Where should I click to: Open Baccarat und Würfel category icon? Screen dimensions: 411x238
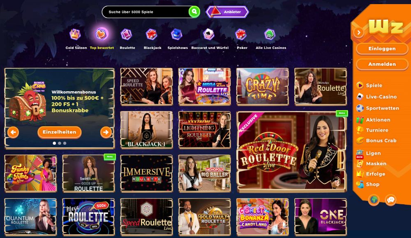[209, 35]
